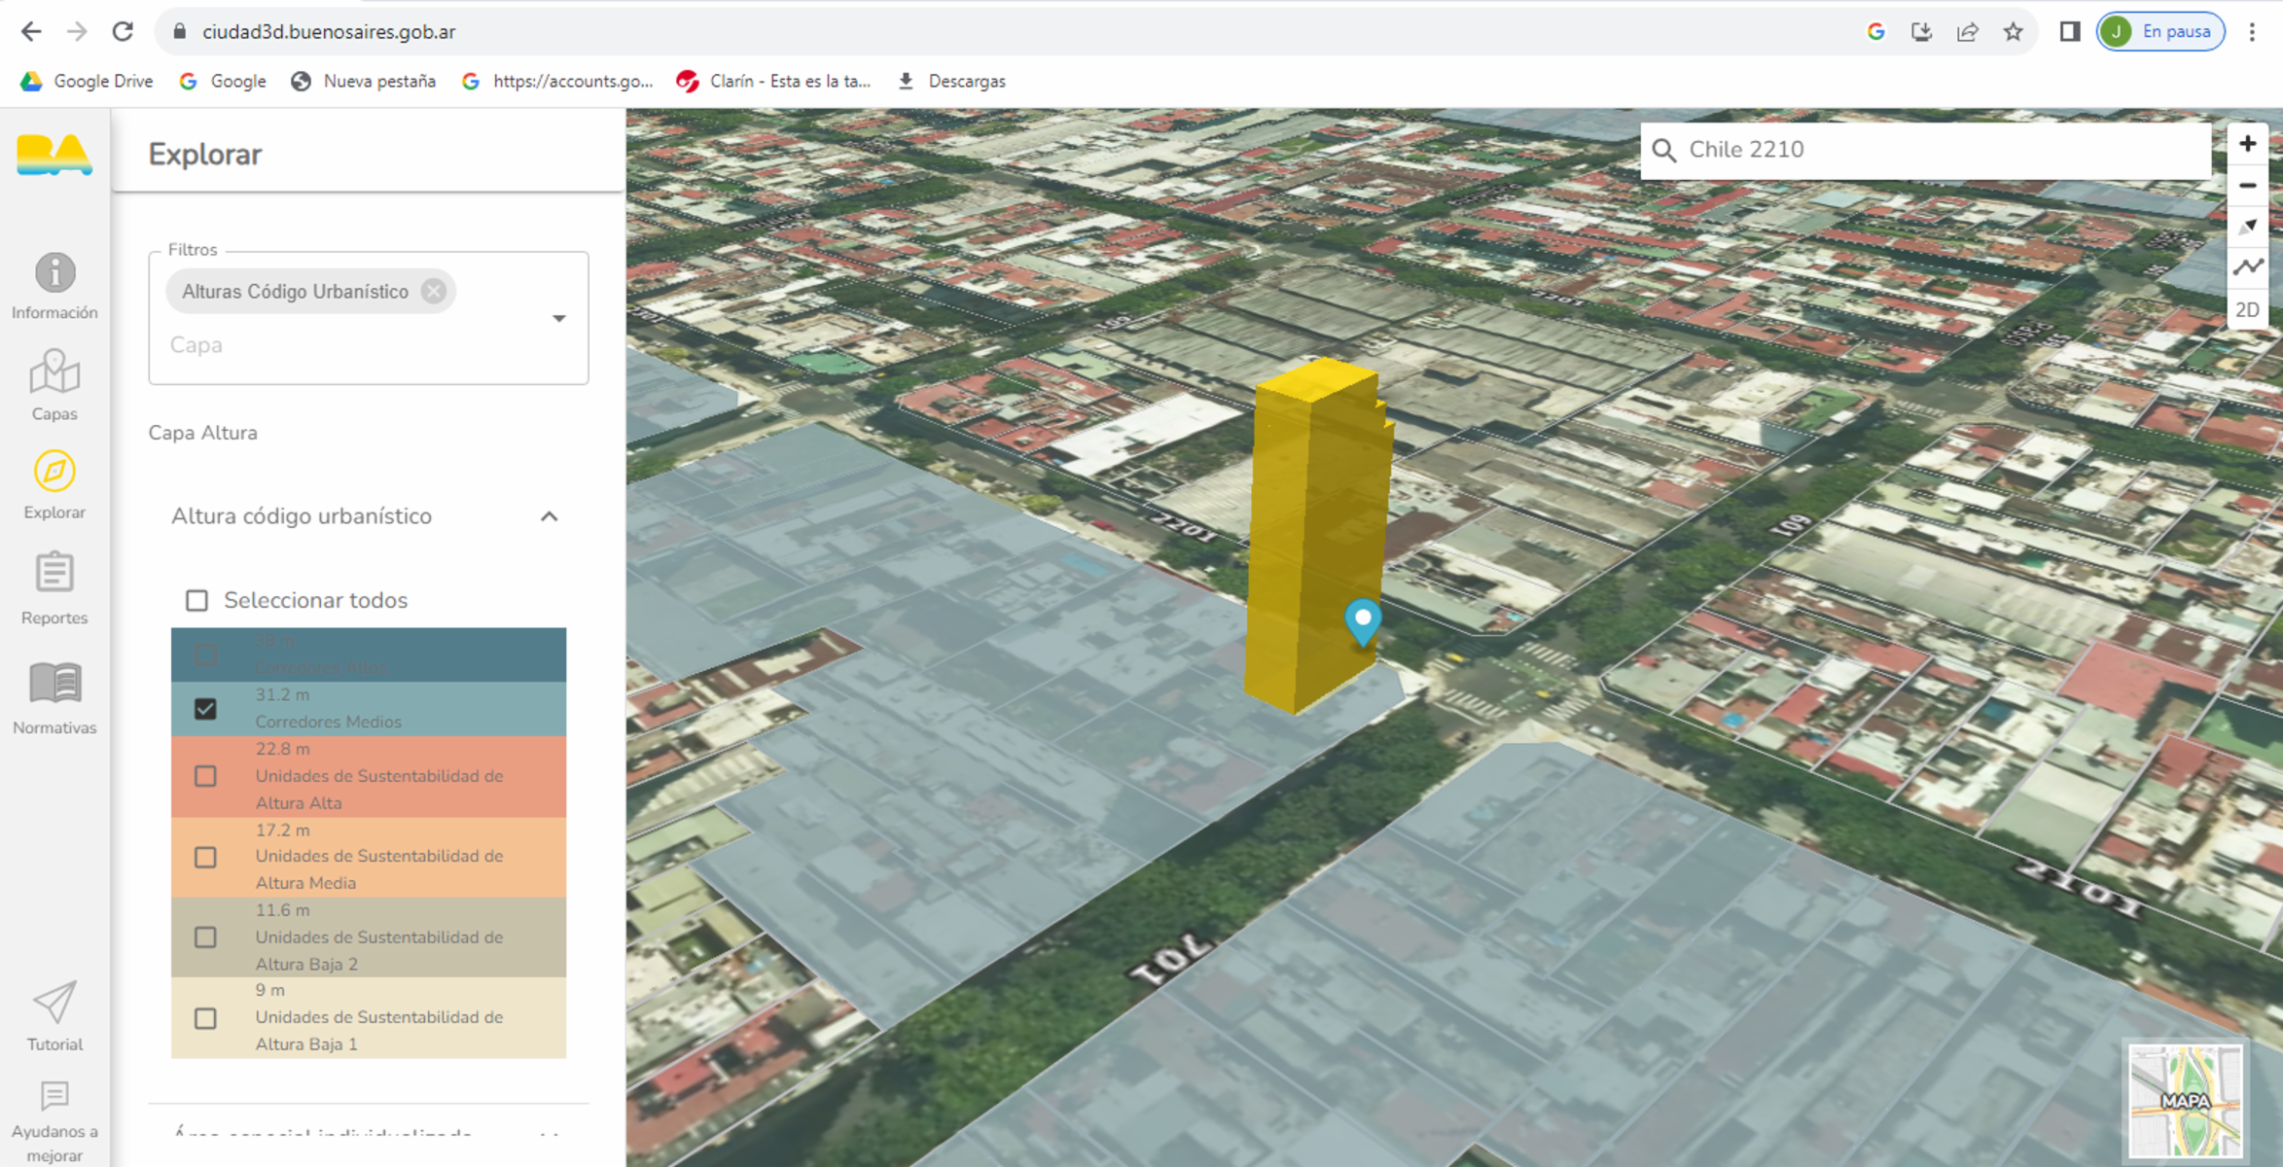
Task: Click the compass orientation map control
Action: (x=2247, y=227)
